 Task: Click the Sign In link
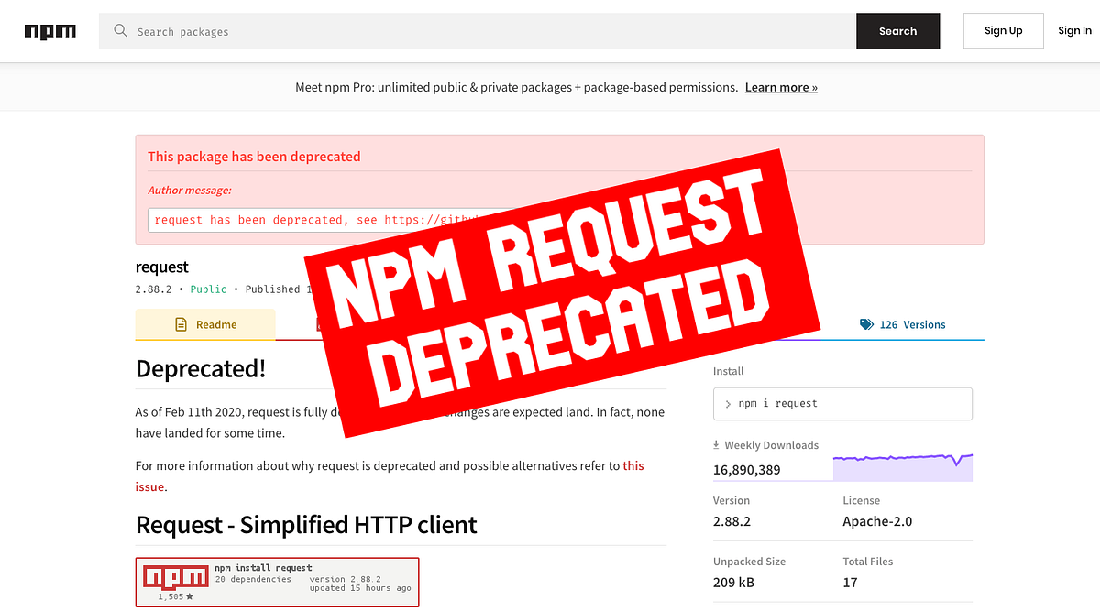point(1074,30)
